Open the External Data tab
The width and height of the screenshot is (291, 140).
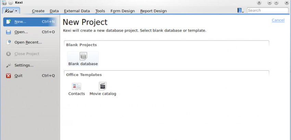point(77,11)
